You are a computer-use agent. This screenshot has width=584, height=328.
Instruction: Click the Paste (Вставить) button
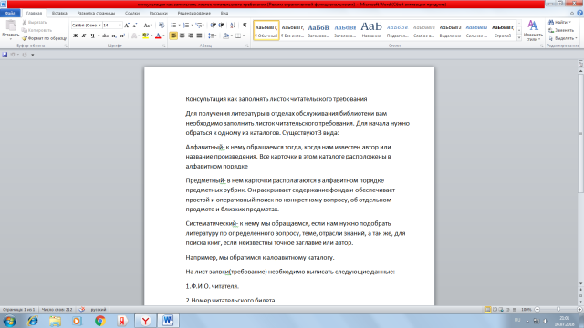tap(10, 29)
